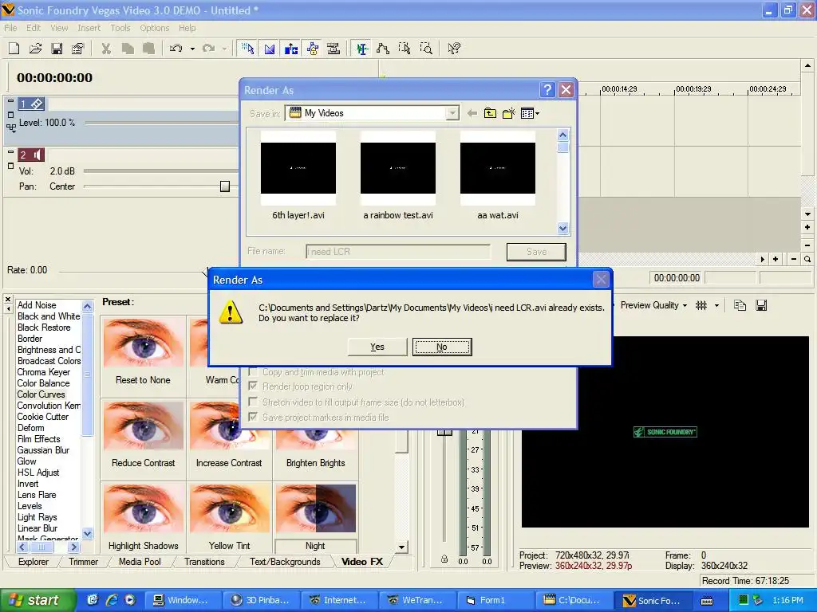Toggle the Auto Ripple toolbar icon
The height and width of the screenshot is (612, 817).
[x=291, y=49]
